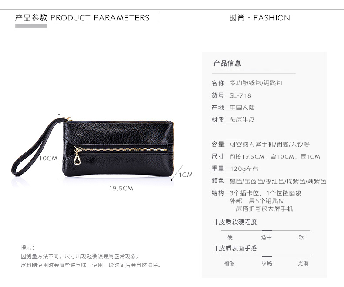Click the 1CM thickness dimension label
Viewport: 344px width, 287px height.
(x=186, y=175)
